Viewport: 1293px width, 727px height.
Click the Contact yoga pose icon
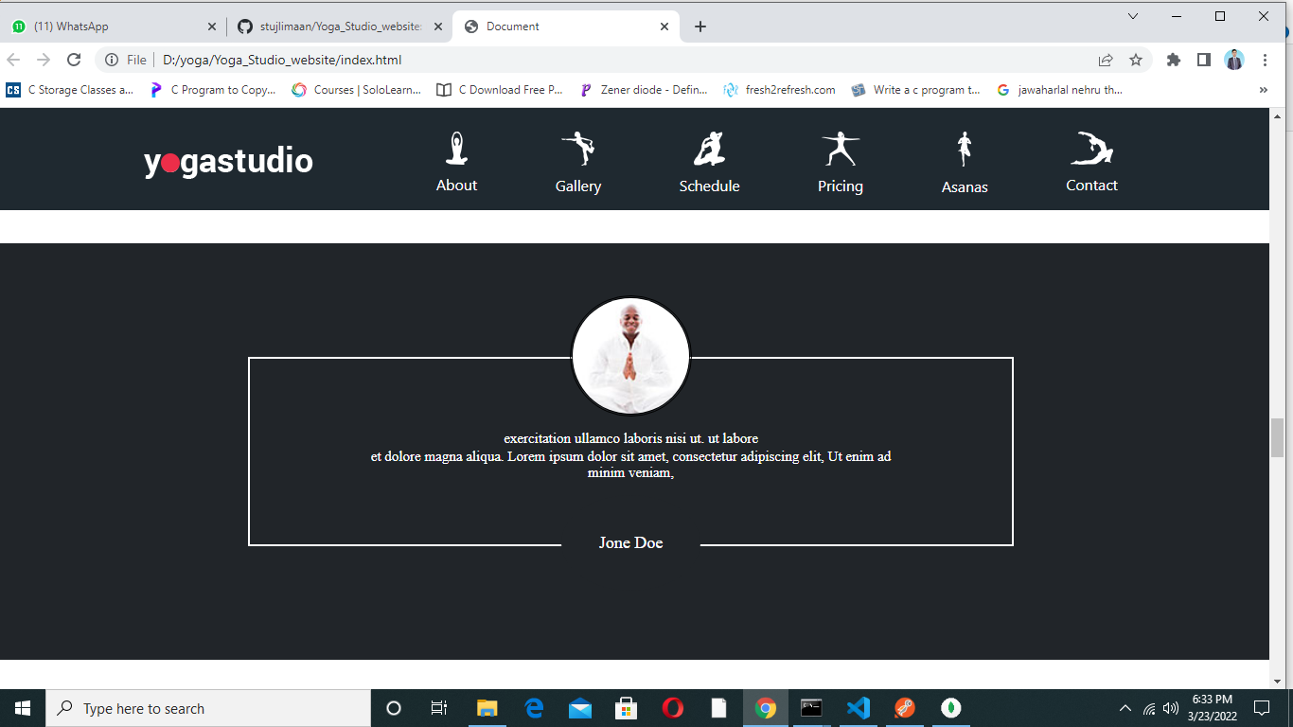click(x=1091, y=149)
